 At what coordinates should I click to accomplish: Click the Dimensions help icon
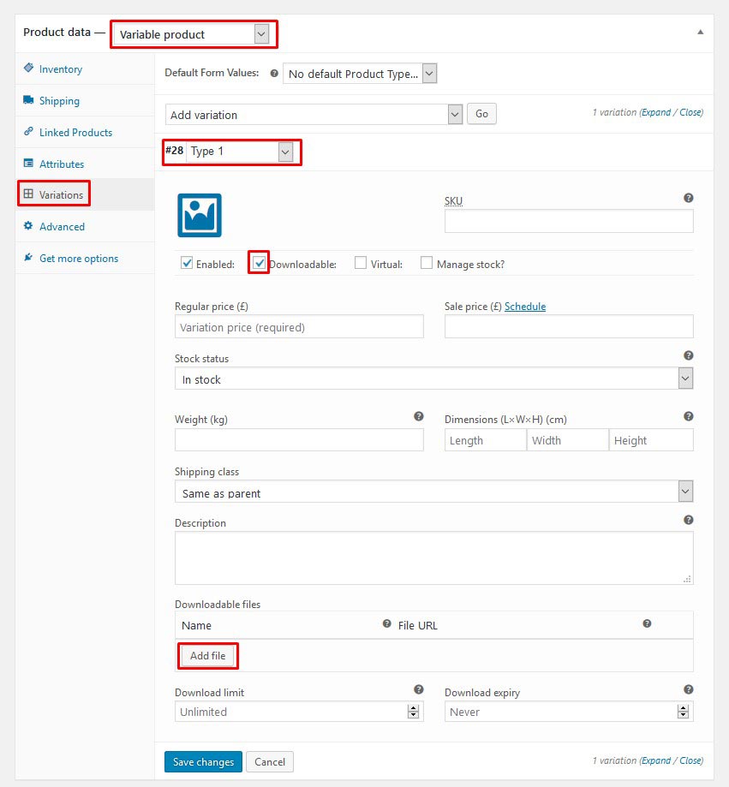[x=688, y=416]
